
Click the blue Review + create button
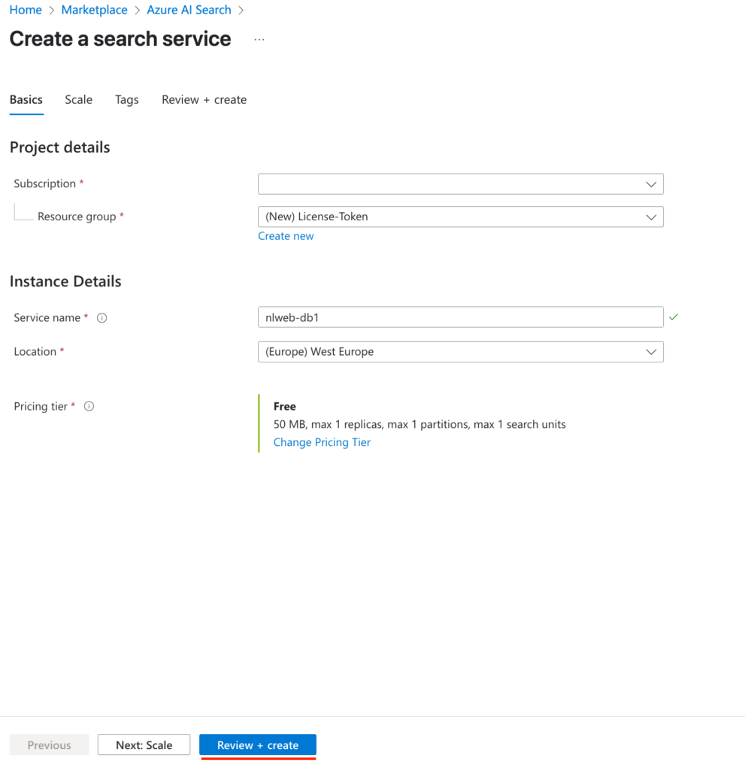point(258,745)
